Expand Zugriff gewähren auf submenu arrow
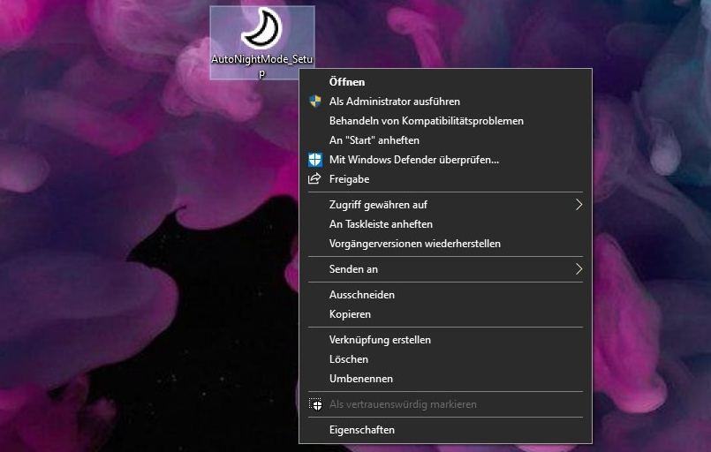The image size is (711, 452). 579,205
